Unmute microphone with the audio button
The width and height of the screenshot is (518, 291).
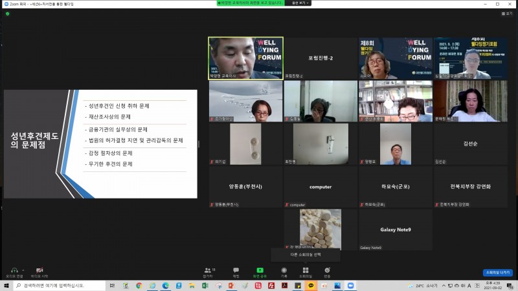click(14, 272)
